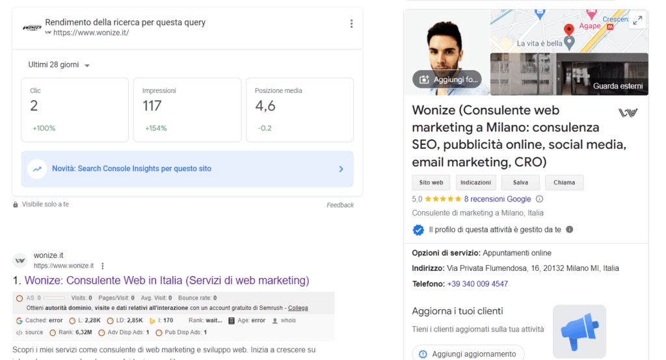Click Adv Disp Ads metric
The width and height of the screenshot is (666, 360).
point(124,333)
